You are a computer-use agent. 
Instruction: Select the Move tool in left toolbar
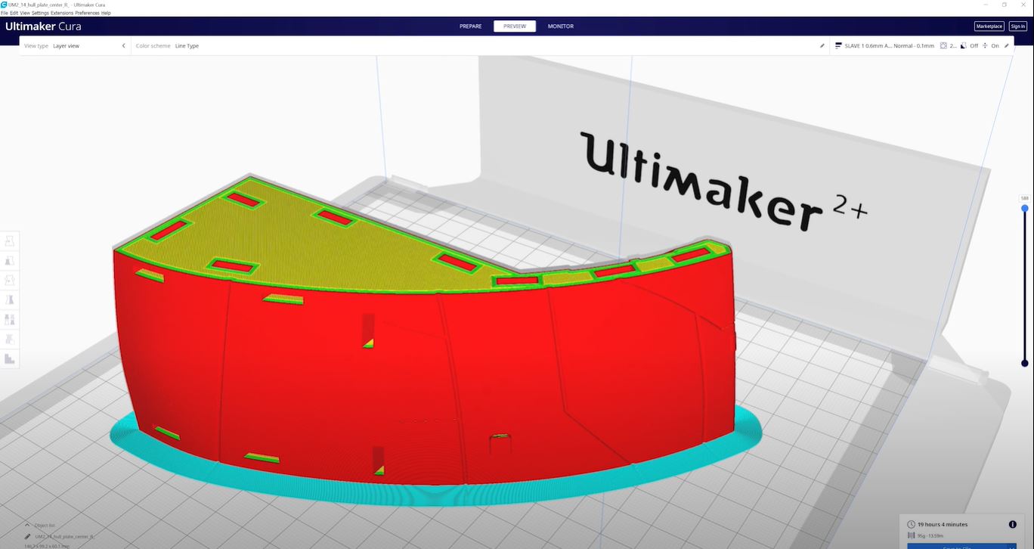point(10,241)
